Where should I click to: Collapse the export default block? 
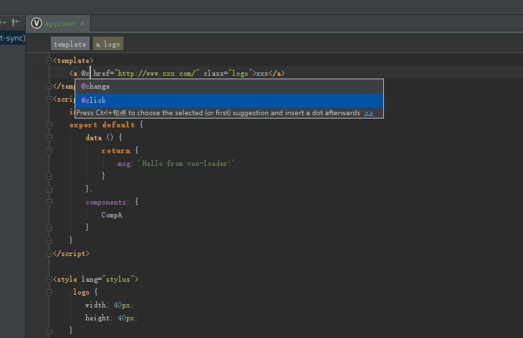[x=49, y=125]
